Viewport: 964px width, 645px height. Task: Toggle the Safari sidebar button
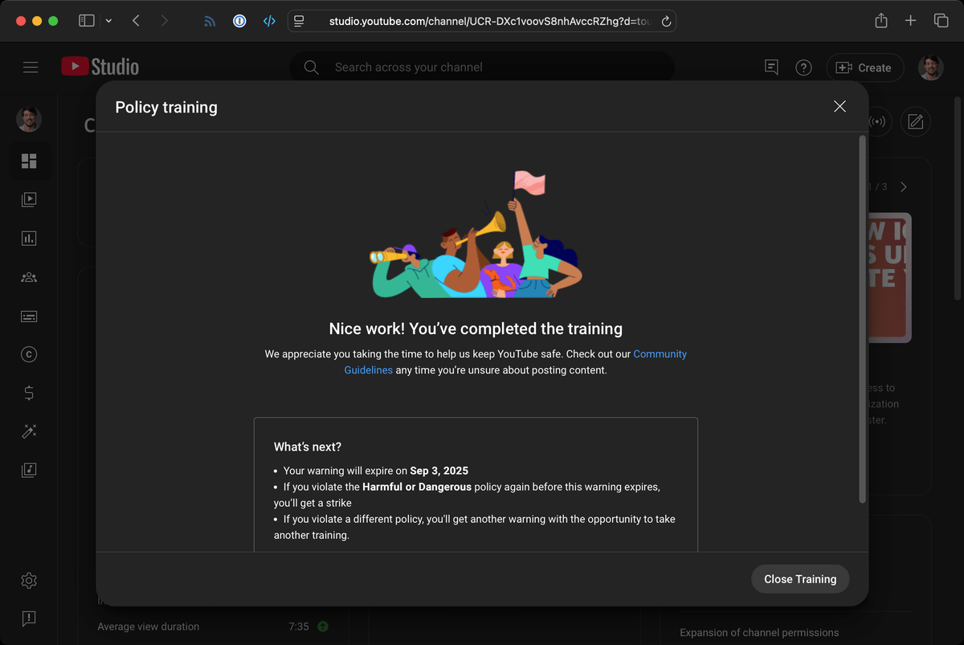(87, 21)
